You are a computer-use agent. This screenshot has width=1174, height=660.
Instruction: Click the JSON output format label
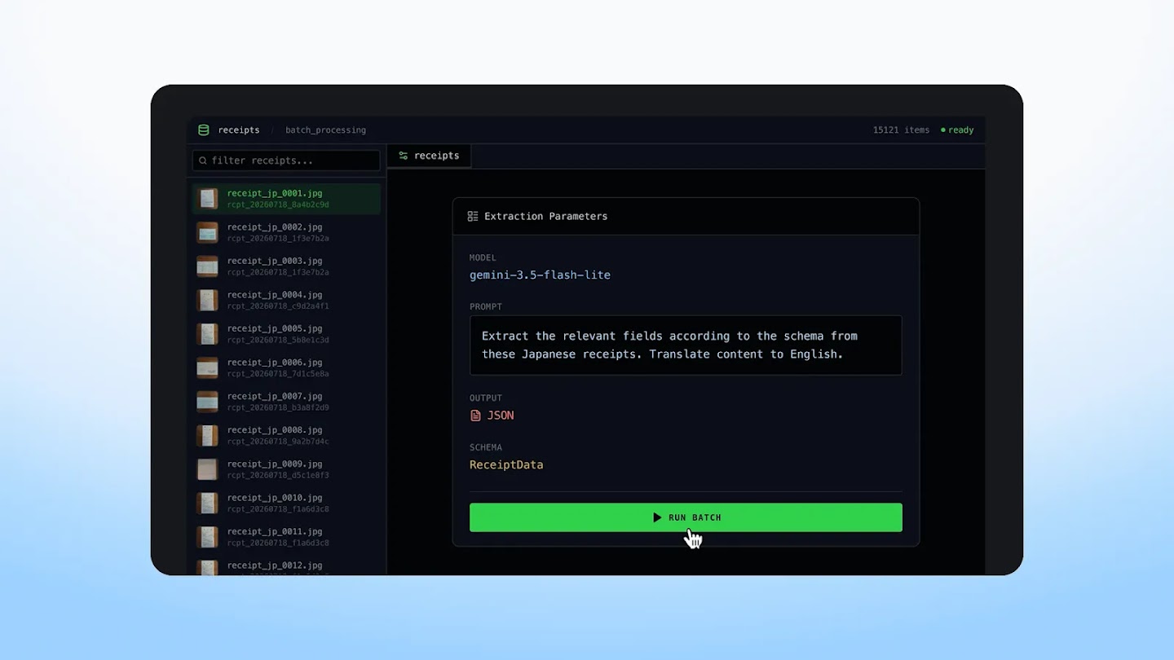(501, 416)
